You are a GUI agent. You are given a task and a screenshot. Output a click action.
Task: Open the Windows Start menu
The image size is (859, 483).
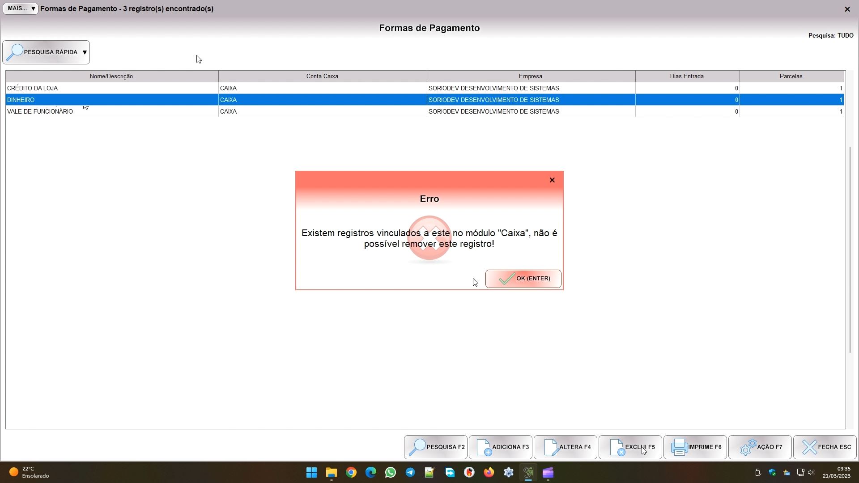(312, 472)
